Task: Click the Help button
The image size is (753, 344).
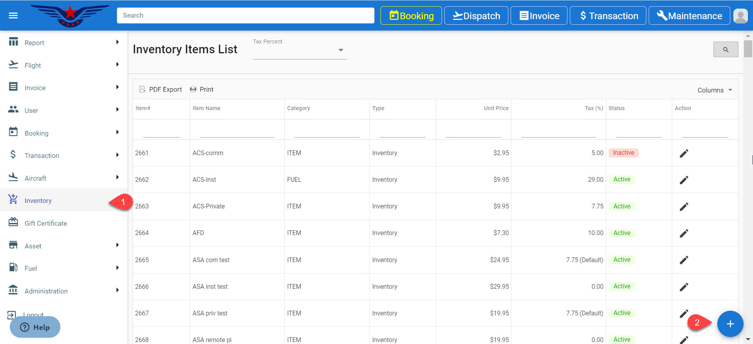Action: tap(35, 327)
